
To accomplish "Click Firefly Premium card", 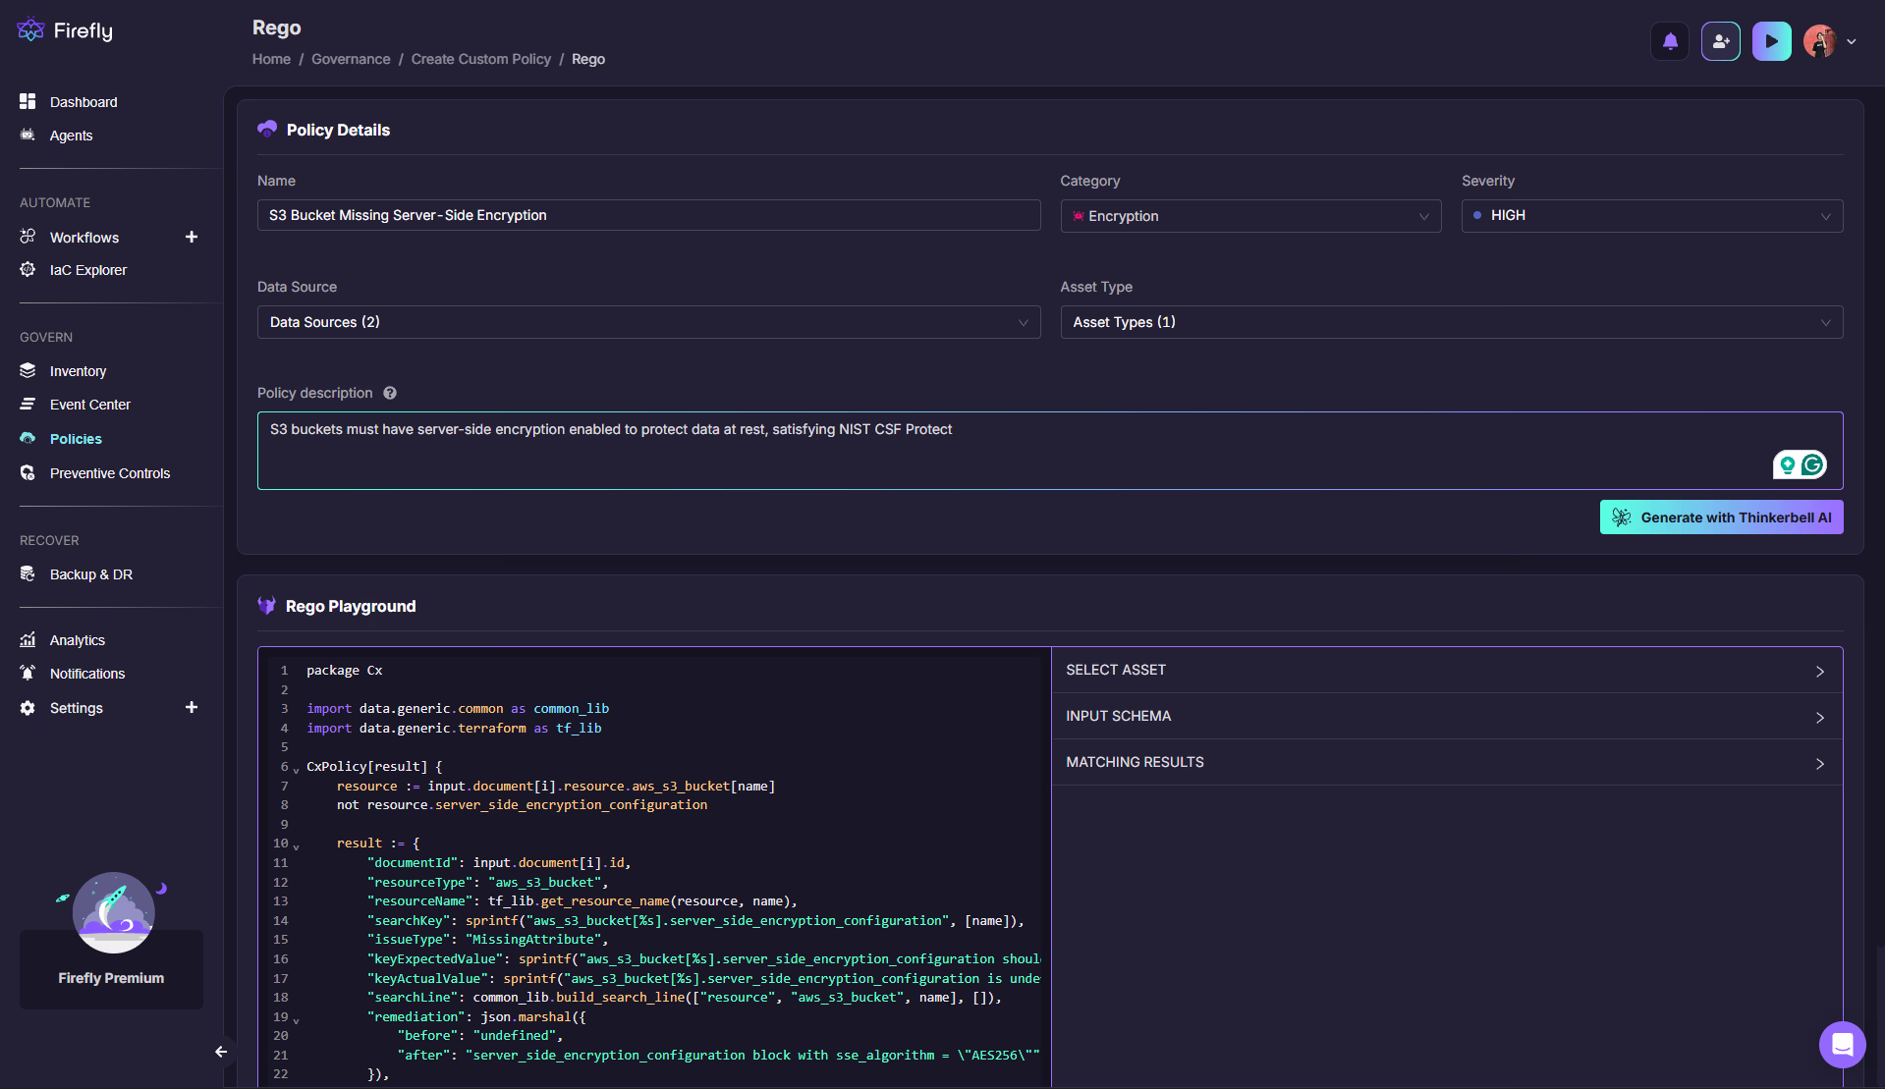I will [x=111, y=968].
